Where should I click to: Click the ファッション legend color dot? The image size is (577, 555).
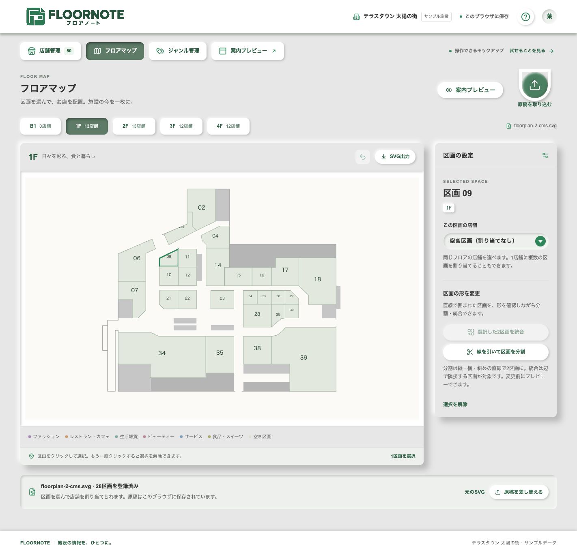click(30, 437)
